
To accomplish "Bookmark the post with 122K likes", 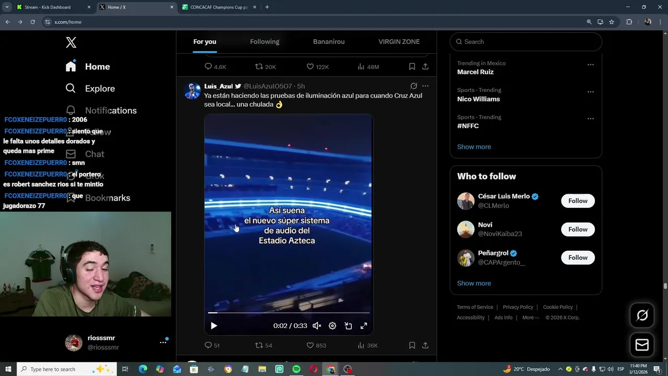I will click(412, 66).
